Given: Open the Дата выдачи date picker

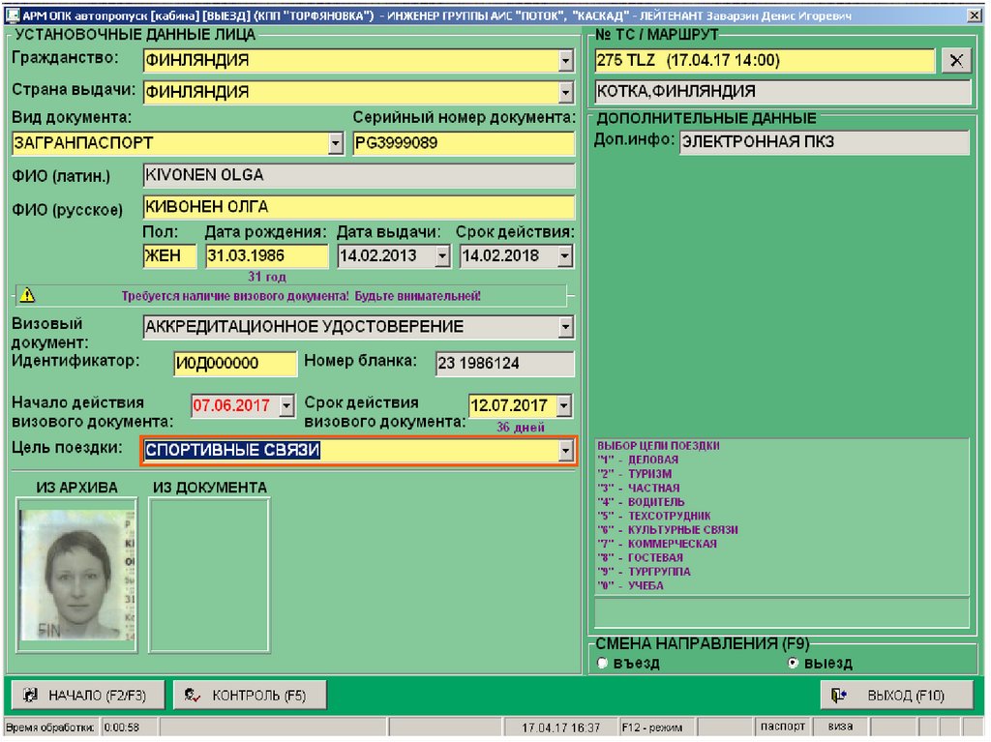Looking at the screenshot, I should click(442, 256).
